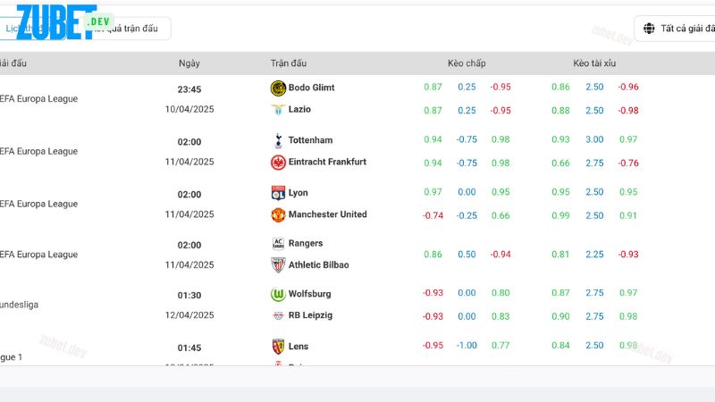This screenshot has width=715, height=402.
Task: Open the Rangers team name link
Action: (x=306, y=243)
